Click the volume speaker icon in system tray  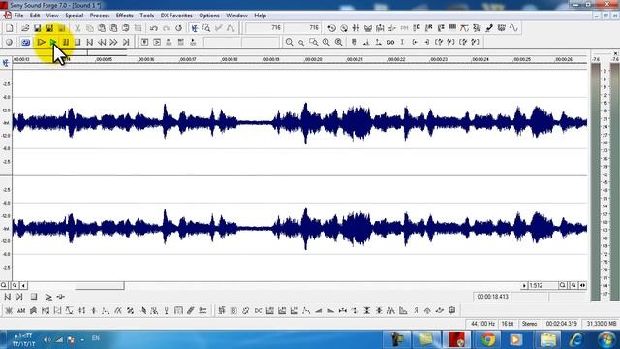46,339
